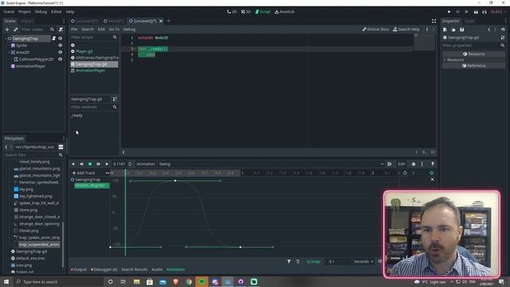Stop animation playback green button
The image size is (510, 287).
click(90, 164)
